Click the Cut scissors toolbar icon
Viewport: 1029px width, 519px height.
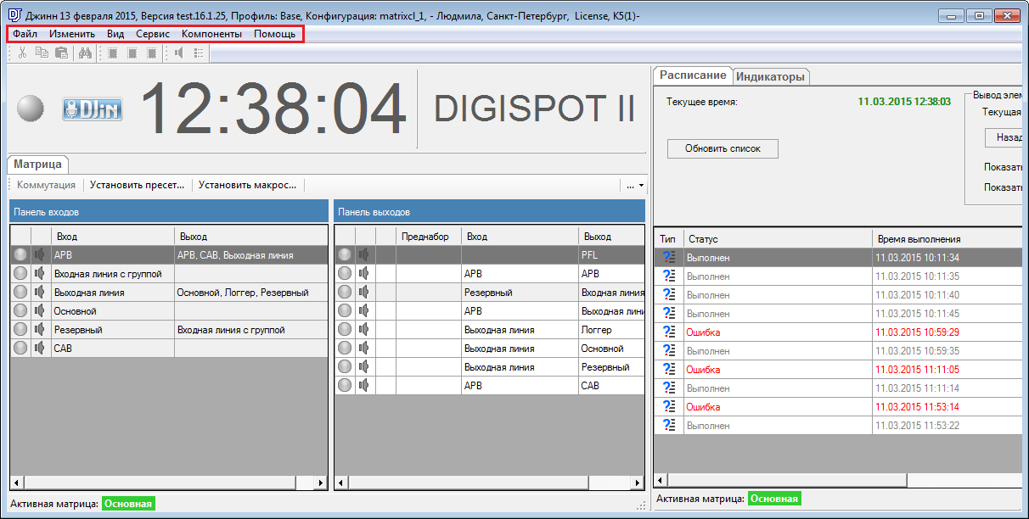click(x=22, y=53)
